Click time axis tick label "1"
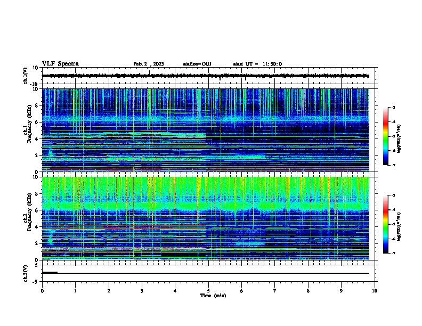 [75, 291]
